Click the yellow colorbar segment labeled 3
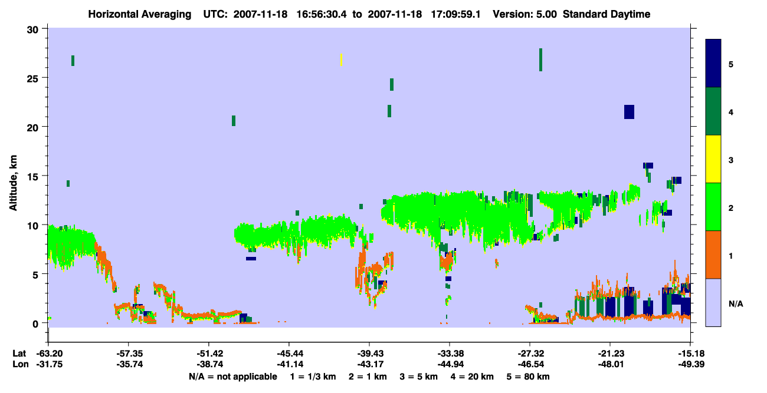The width and height of the screenshot is (767, 393). (x=713, y=159)
